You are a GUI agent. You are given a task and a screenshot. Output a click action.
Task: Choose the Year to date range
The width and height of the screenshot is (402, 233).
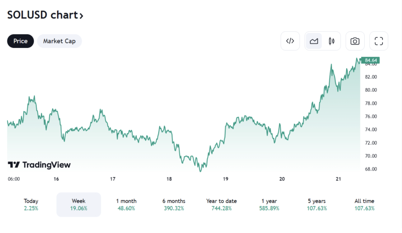coord(221,204)
